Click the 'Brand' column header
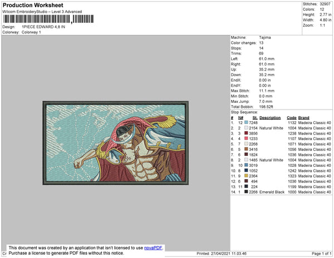The height and width of the screenshot is (258, 334). click(x=304, y=118)
